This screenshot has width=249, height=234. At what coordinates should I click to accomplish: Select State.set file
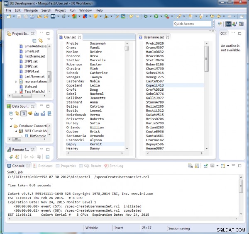coord(31,87)
